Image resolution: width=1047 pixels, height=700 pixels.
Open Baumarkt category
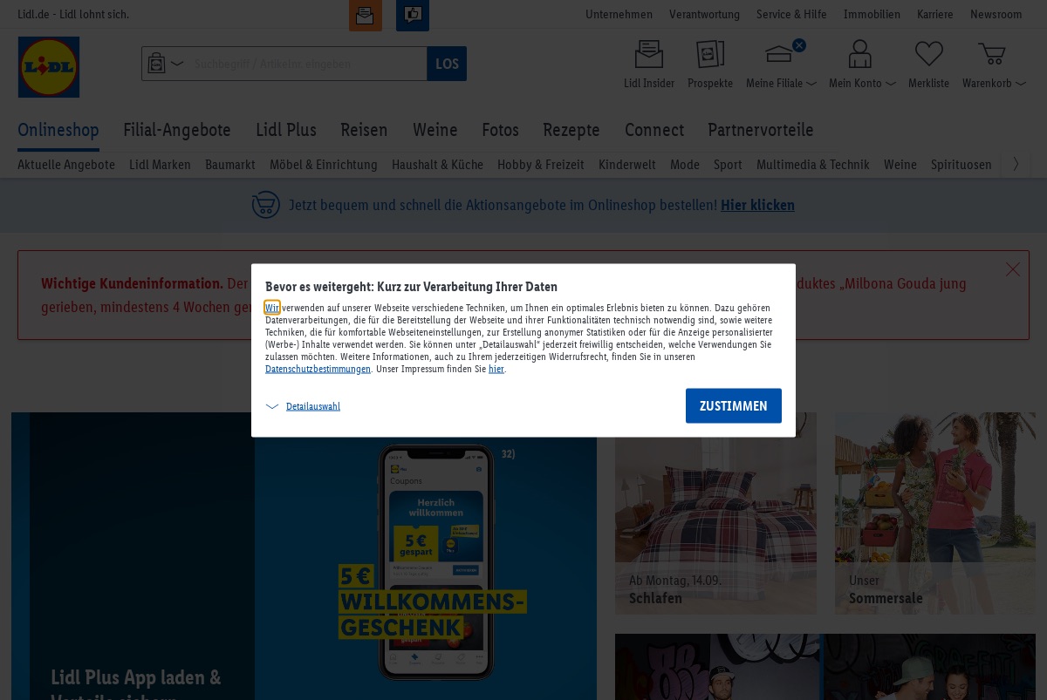[230, 164]
